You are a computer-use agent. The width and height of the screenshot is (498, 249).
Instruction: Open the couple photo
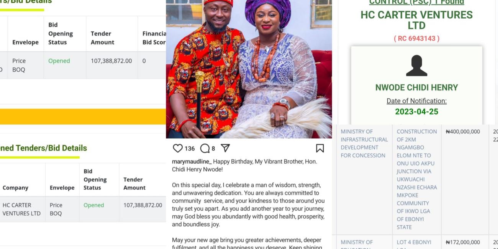(249, 69)
